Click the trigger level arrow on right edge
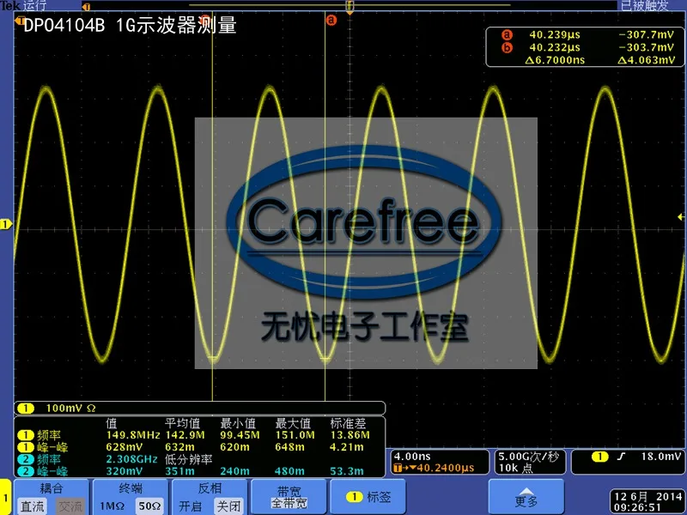 [681, 217]
